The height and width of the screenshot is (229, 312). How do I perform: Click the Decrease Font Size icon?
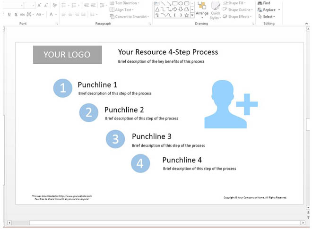[x=46, y=5]
